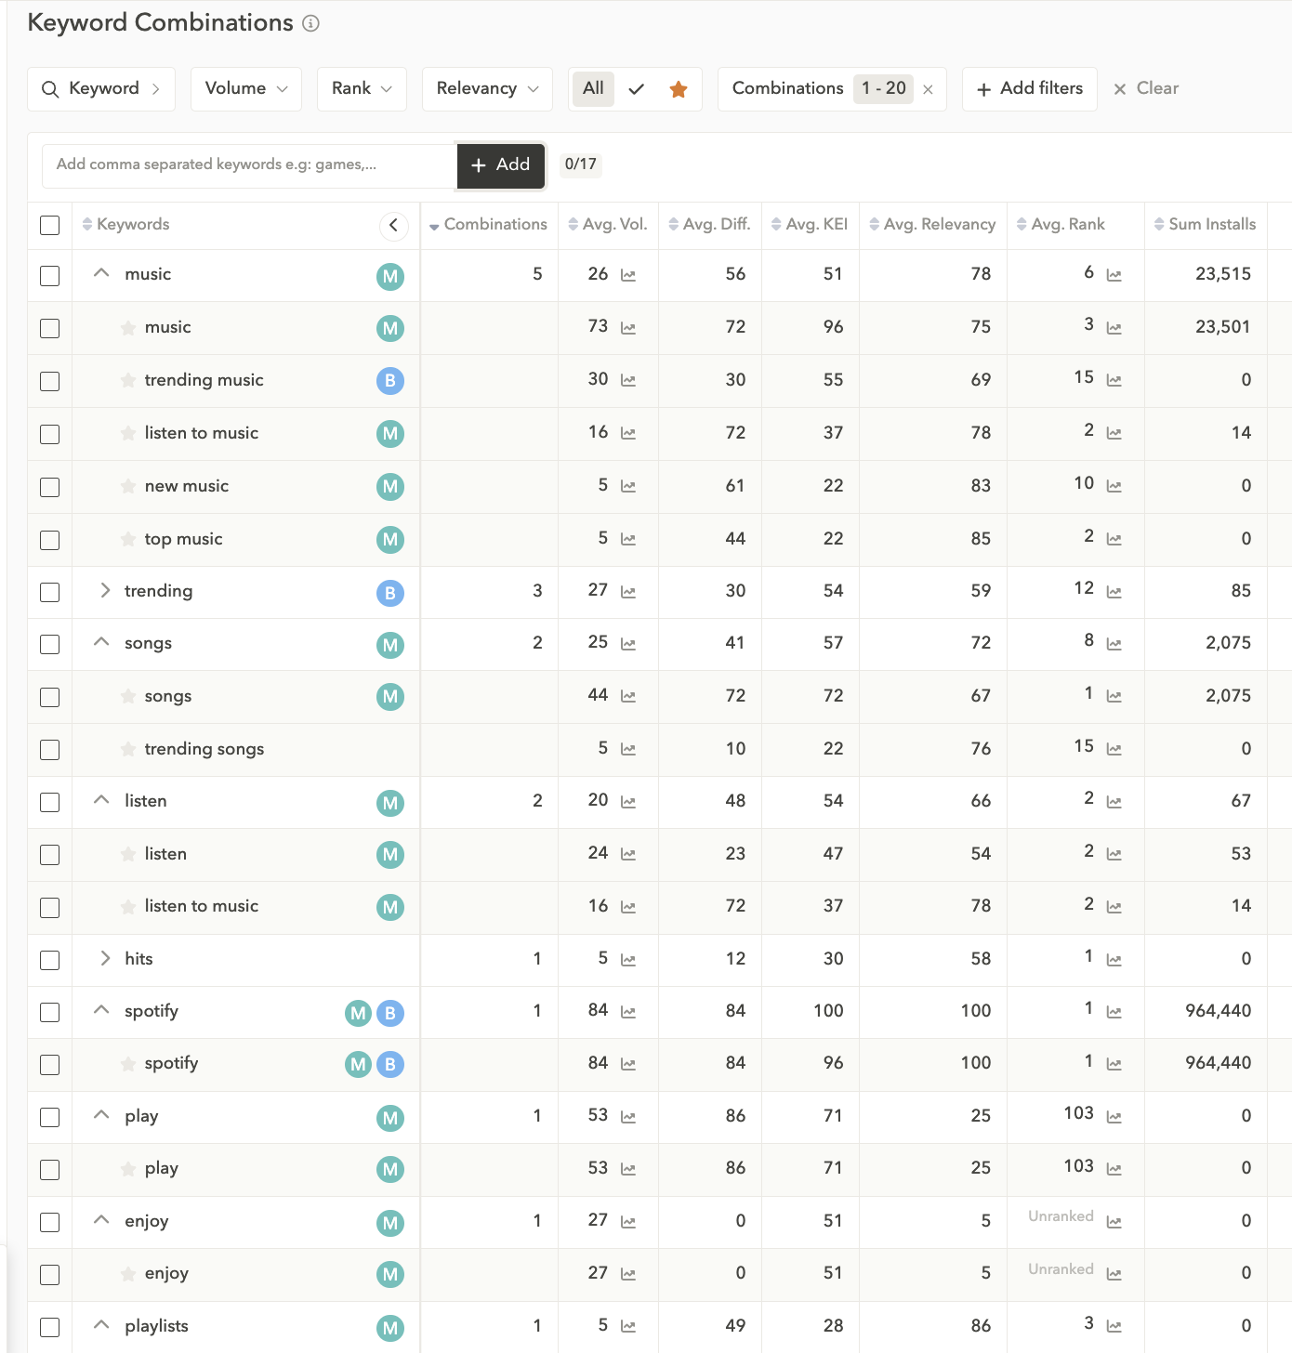The image size is (1292, 1353).
Task: Star the enjoy child keyword
Action: point(128,1274)
